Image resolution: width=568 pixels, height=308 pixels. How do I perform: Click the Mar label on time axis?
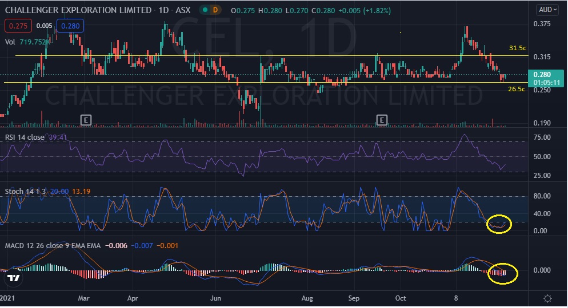[83, 298]
